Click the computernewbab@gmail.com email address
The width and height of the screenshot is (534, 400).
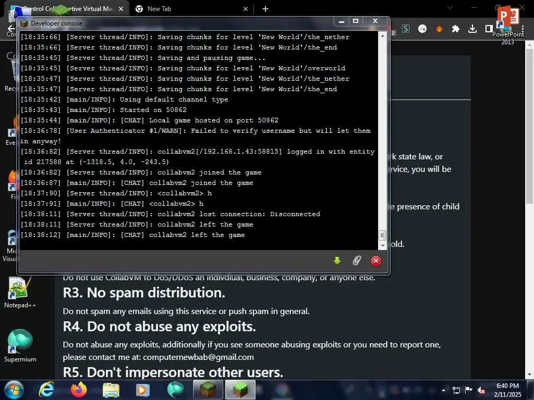[198, 357]
